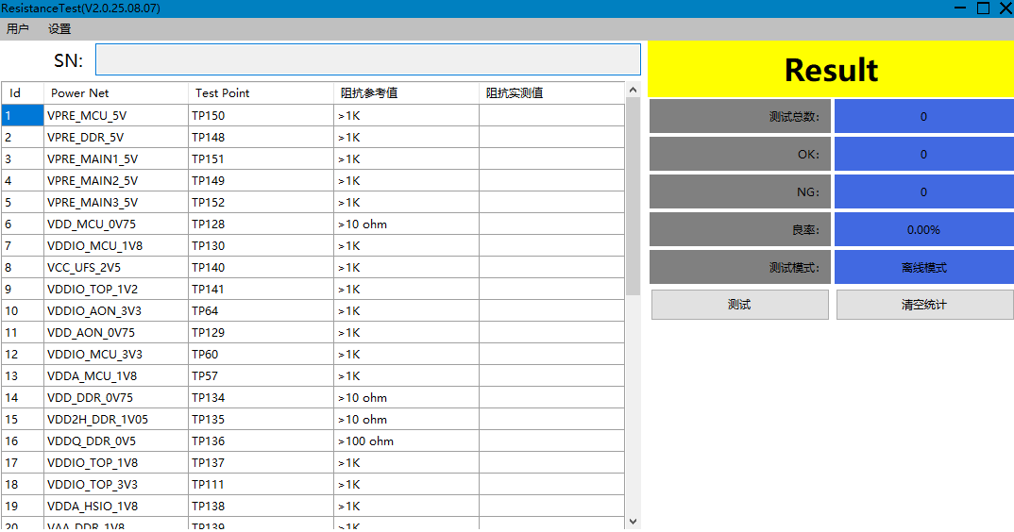Screen dimensions: 1014x532
Task: Maximize the ResistanceTest window
Action: [983, 8]
